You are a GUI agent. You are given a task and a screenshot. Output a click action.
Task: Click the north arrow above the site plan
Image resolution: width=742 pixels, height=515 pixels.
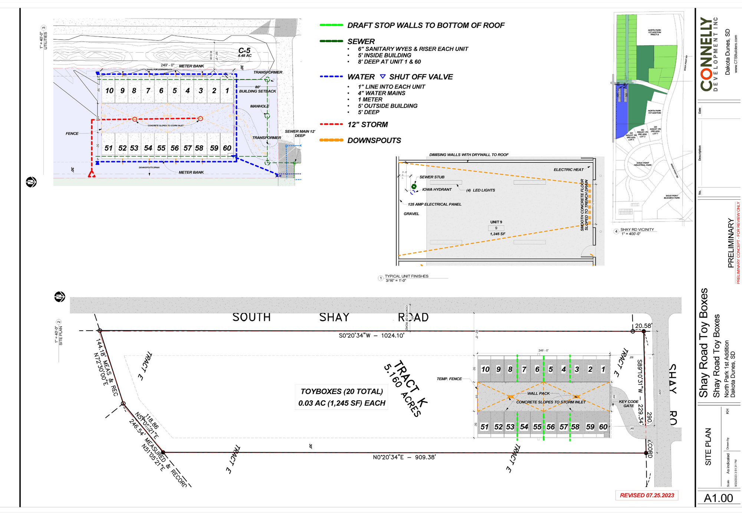click(x=60, y=297)
